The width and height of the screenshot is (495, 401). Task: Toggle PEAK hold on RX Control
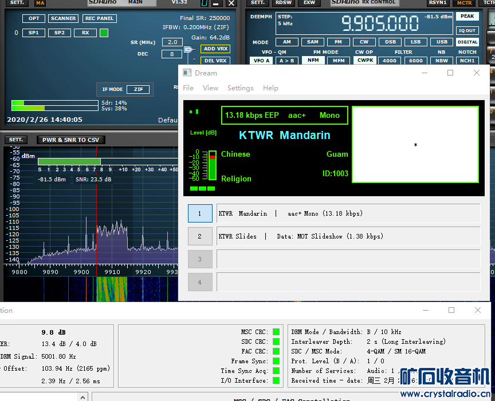click(x=467, y=17)
